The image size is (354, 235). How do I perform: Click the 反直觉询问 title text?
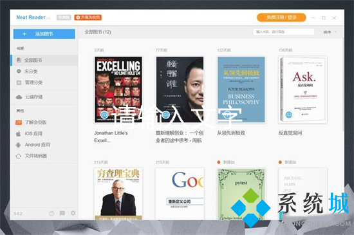click(290, 133)
